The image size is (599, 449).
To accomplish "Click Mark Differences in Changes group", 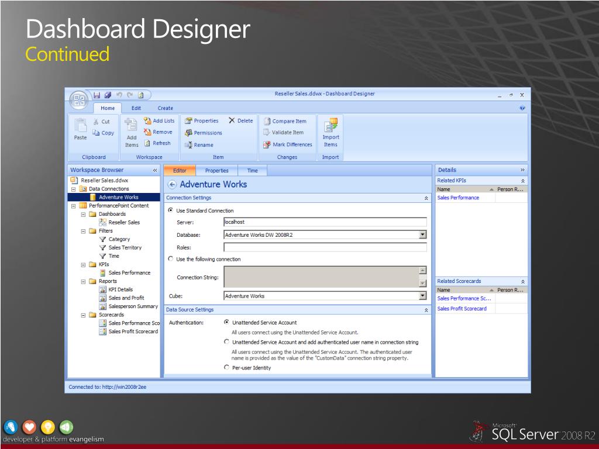I will pyautogui.click(x=288, y=144).
